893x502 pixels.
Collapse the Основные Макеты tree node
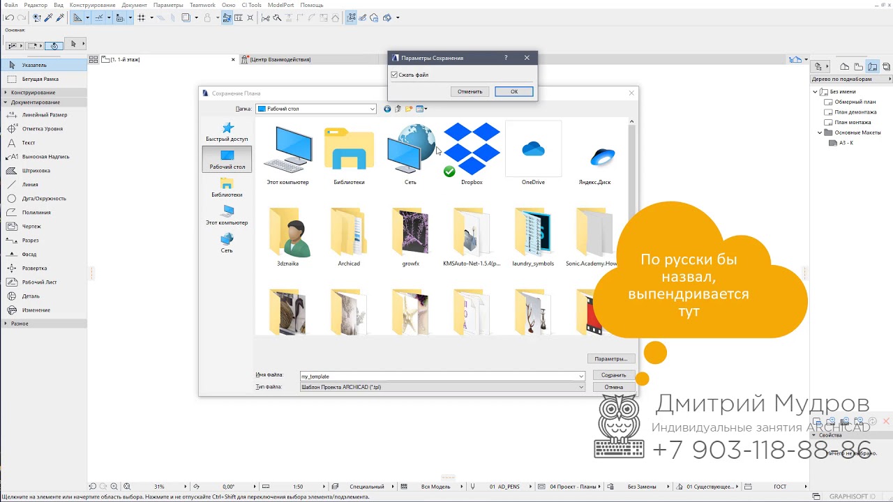820,132
